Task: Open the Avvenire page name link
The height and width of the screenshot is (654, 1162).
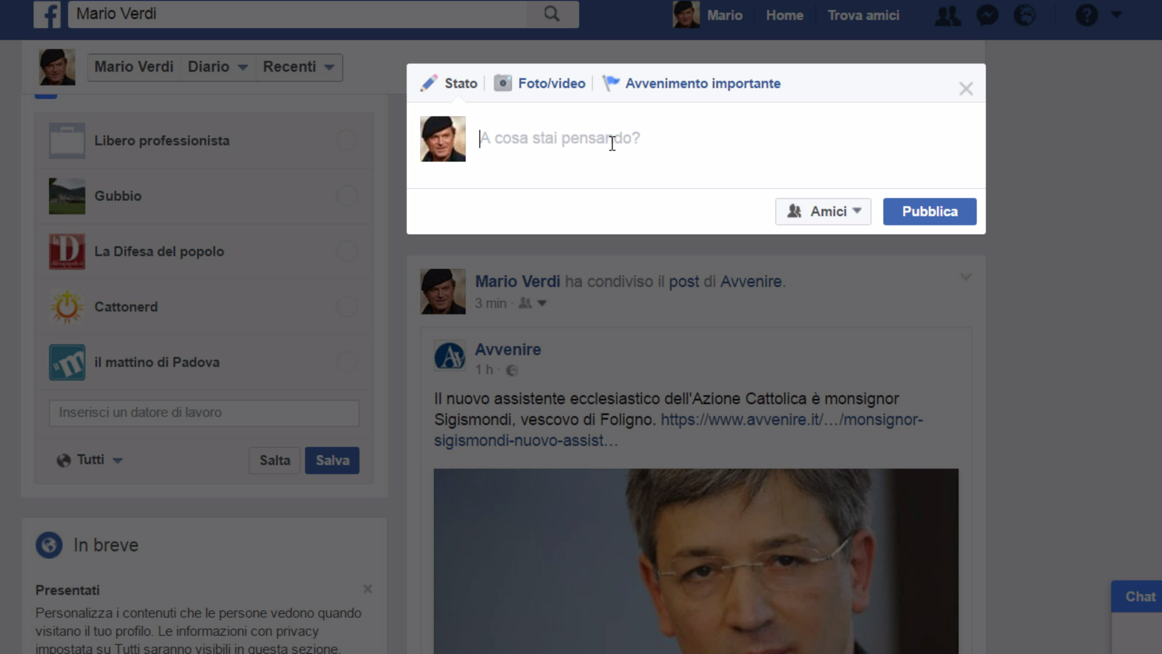Action: click(x=508, y=349)
